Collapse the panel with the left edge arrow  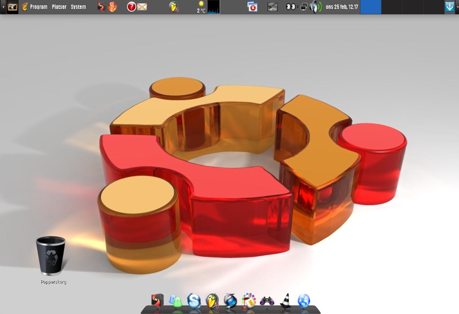click(3, 7)
